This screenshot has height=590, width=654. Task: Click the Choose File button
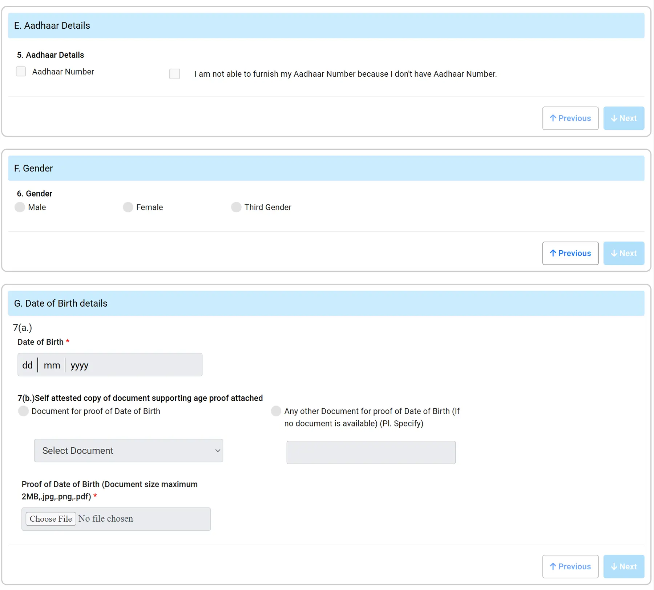click(x=51, y=519)
